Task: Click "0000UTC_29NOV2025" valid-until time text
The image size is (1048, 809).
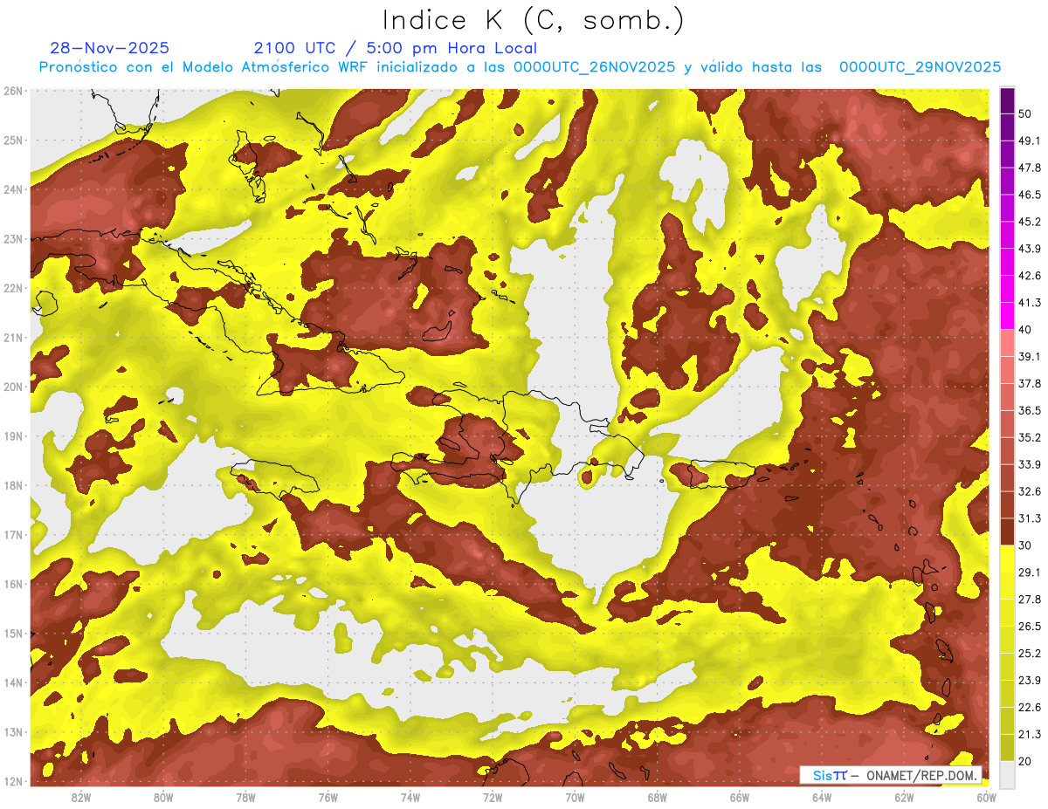Action: tap(920, 67)
